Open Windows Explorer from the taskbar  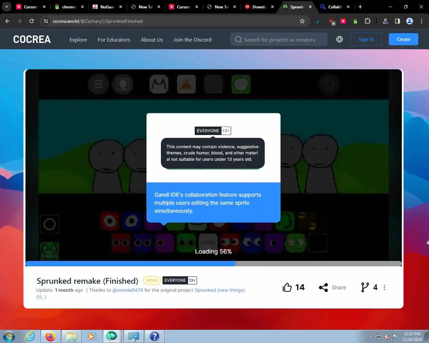click(x=71, y=336)
